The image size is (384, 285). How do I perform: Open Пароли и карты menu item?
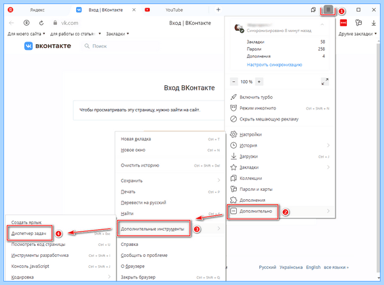click(x=280, y=189)
